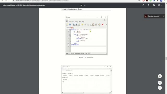Open the File menu in the Editor figure
Screen dimensions: 167x94
pos(67,22)
